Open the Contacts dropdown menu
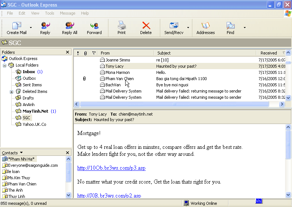This screenshot has height=207, width=292. (22, 153)
